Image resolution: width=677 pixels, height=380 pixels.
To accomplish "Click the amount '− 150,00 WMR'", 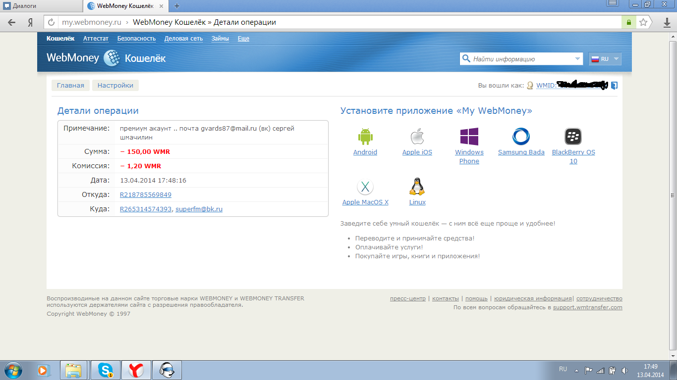I will click(145, 152).
